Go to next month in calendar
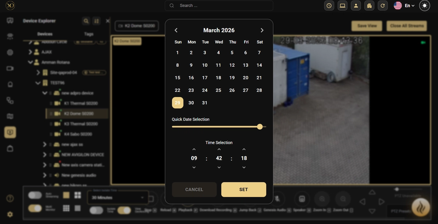 262,30
